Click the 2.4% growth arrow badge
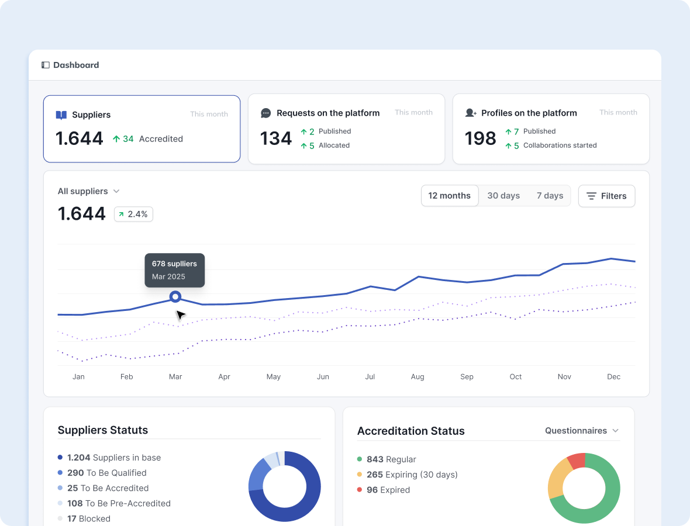 pos(133,214)
